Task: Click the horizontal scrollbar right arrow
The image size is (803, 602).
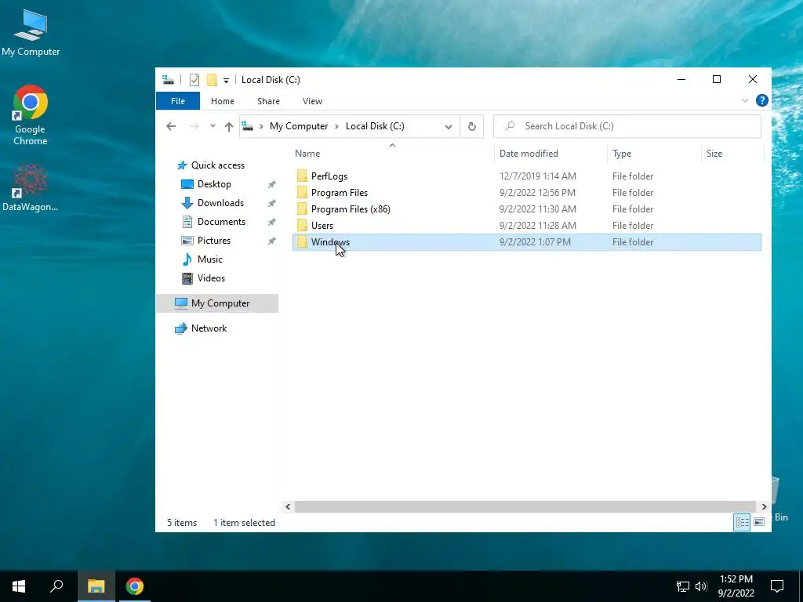Action: click(764, 507)
